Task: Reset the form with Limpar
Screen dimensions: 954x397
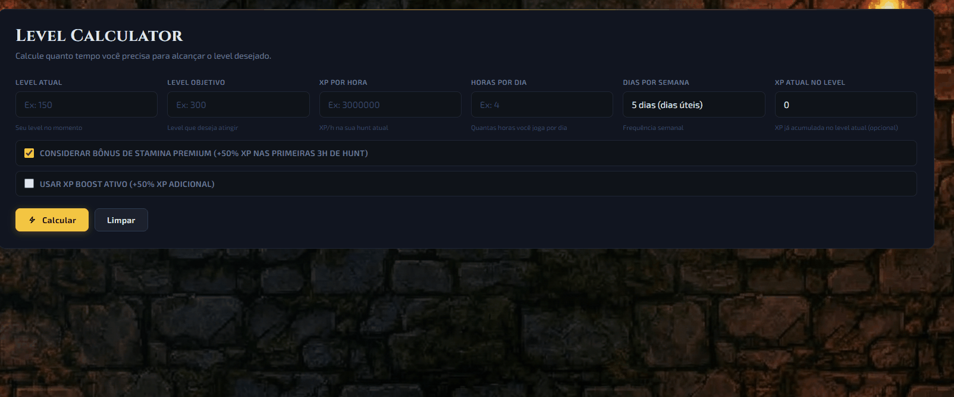Action: [121, 220]
